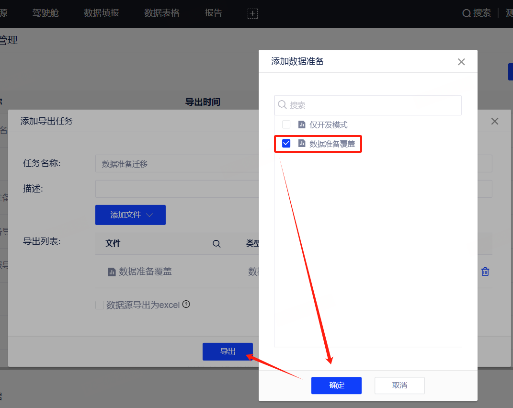
Task: Enable the 数据源导出为excel checkbox
Action: tap(100, 305)
